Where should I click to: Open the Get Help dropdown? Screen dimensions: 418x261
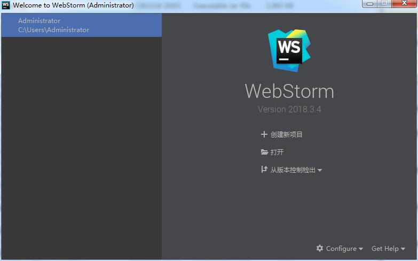[x=388, y=249]
